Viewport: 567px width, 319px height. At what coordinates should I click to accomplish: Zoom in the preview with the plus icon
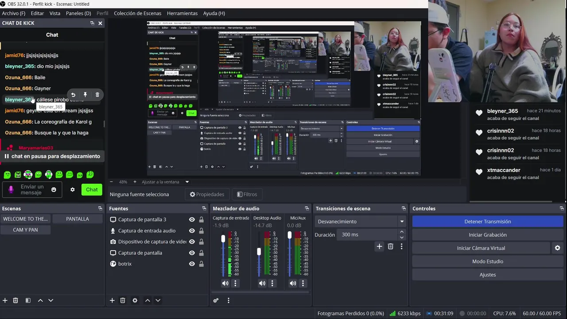[x=135, y=182]
